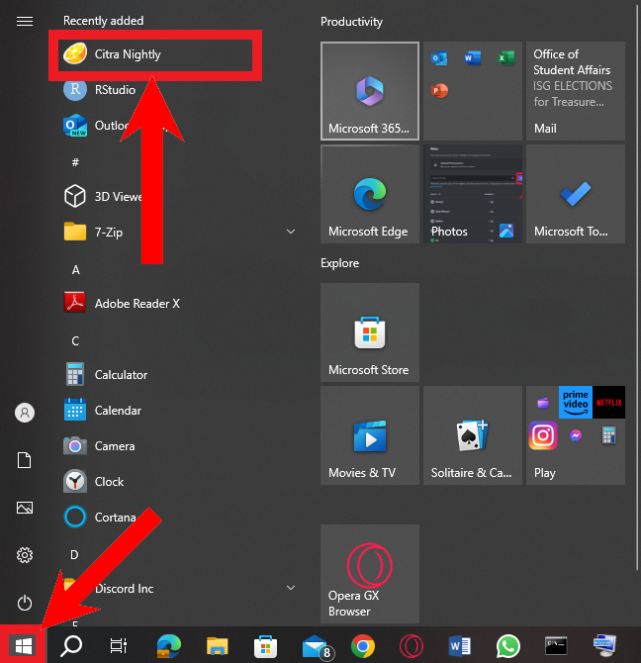Open File Explorer from the taskbar

tap(218, 645)
